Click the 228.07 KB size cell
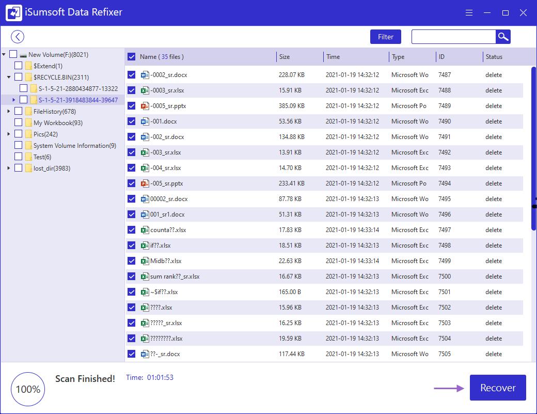This screenshot has width=537, height=414. (291, 75)
